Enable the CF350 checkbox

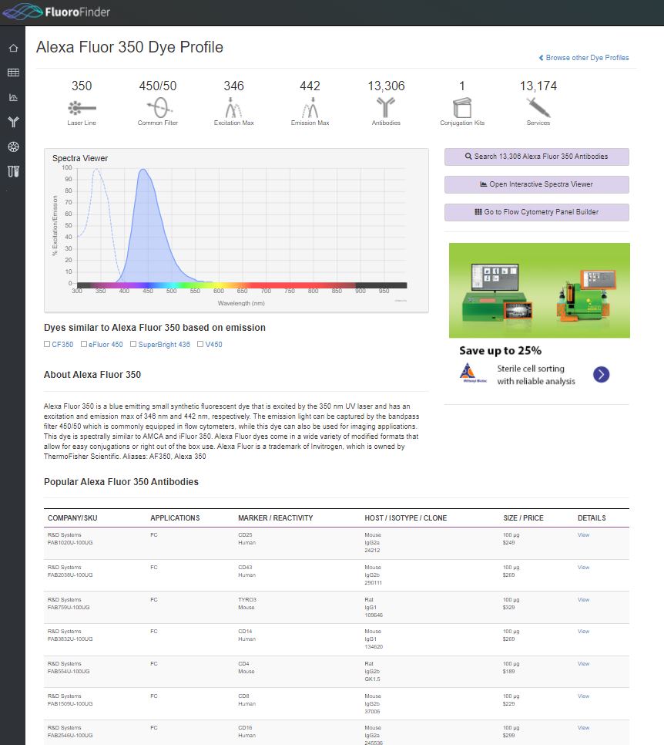click(x=47, y=344)
